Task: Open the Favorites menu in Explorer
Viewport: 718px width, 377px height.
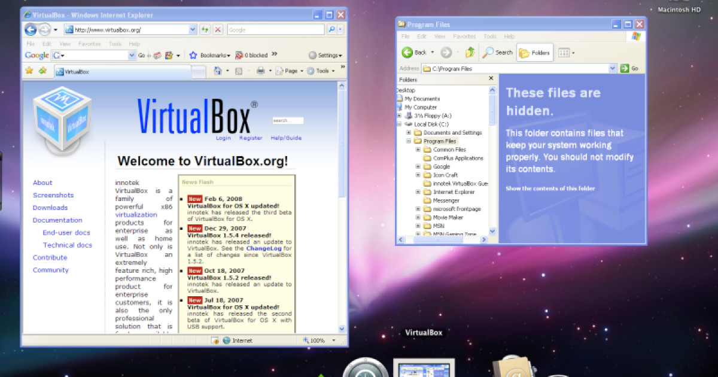Action: [464, 36]
